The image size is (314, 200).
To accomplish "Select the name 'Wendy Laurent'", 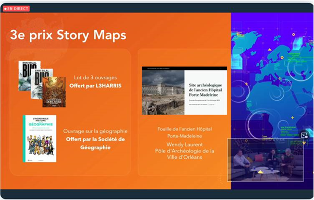I will tap(185, 145).
